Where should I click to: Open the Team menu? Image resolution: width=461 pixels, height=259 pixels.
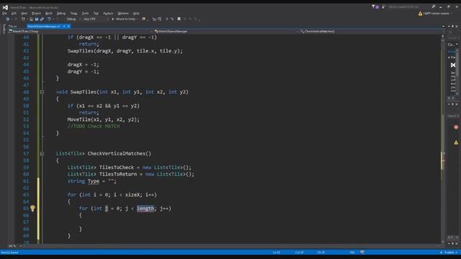(73, 14)
